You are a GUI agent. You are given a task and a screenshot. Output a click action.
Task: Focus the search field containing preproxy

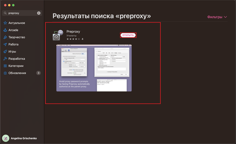point(22,13)
